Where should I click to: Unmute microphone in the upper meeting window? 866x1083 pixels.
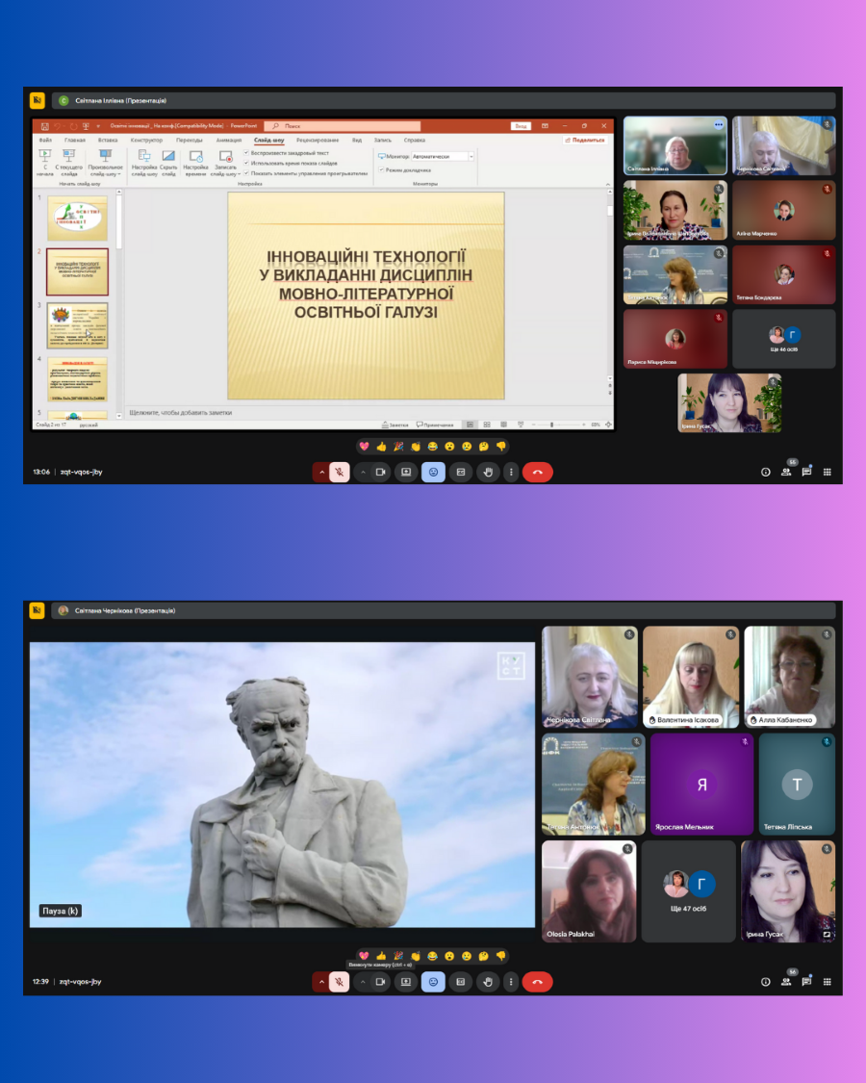pyautogui.click(x=339, y=472)
